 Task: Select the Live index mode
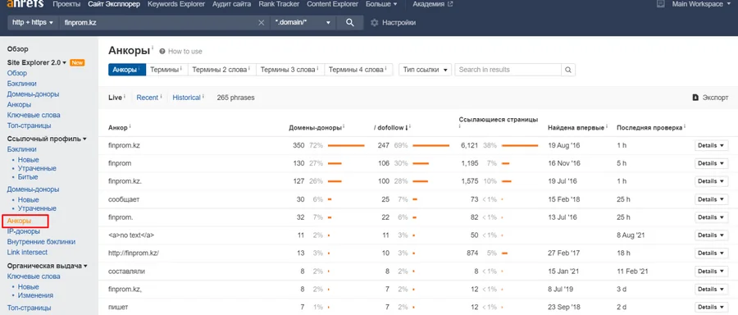(116, 98)
